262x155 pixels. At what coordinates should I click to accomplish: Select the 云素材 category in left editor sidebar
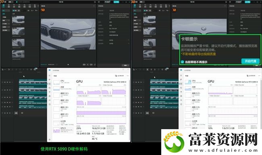[6, 27]
